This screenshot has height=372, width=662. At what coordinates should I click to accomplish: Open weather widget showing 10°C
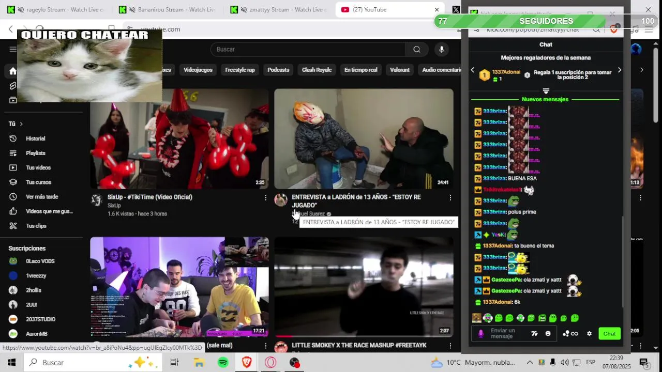pos(473,363)
